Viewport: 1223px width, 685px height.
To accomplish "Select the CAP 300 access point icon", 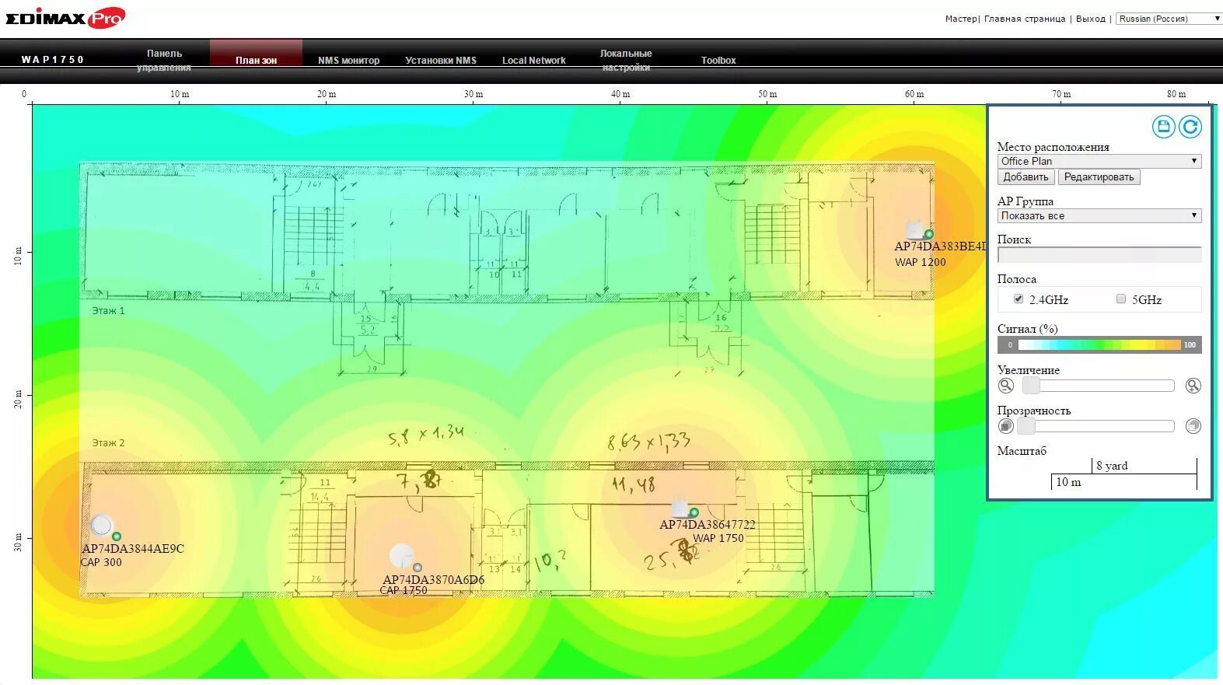I will (101, 526).
